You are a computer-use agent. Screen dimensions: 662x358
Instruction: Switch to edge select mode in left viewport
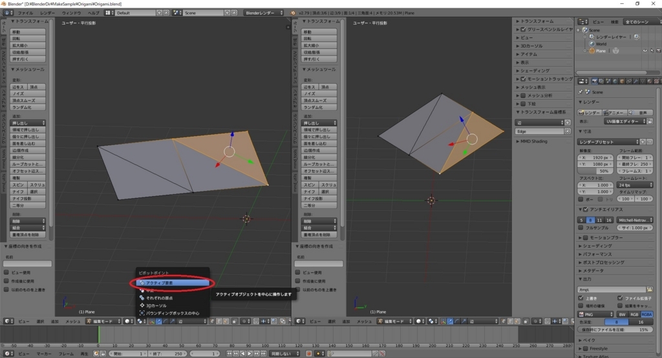[x=220, y=321]
